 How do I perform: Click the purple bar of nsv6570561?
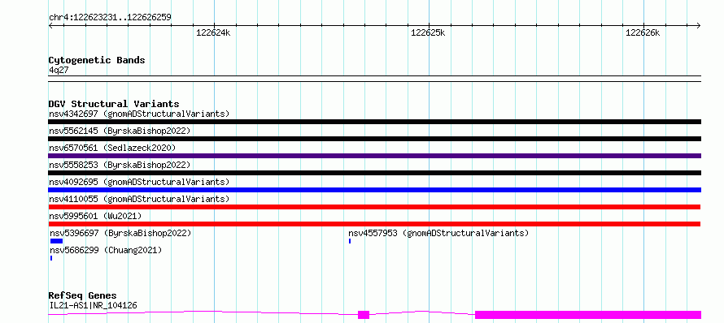click(374, 156)
